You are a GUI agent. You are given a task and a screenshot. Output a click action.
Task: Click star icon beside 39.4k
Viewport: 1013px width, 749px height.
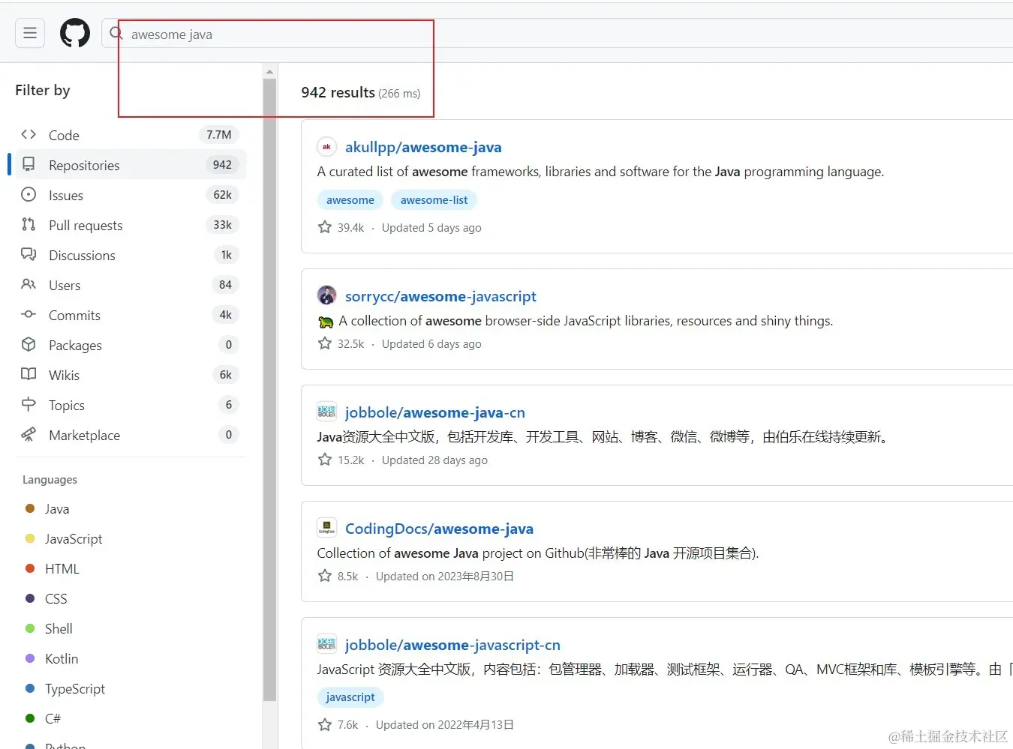click(325, 227)
